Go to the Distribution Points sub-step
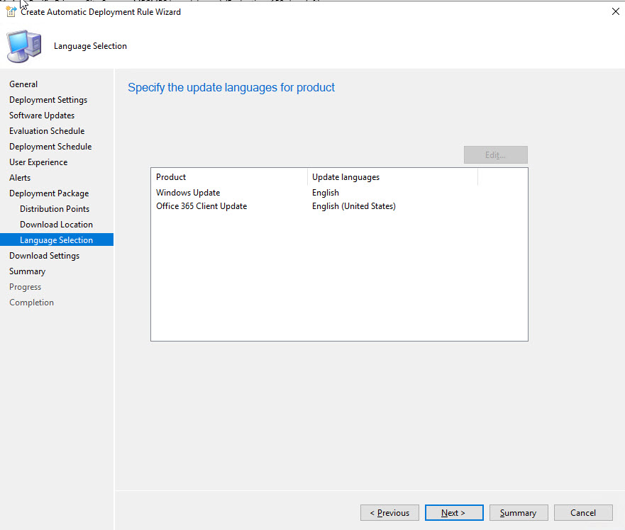Viewport: 625px width, 530px height. tap(55, 209)
